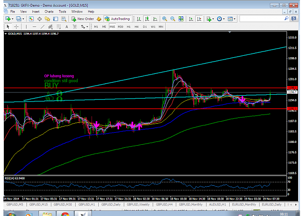
Task: Open the New Chart icon
Action: pos(8,19)
